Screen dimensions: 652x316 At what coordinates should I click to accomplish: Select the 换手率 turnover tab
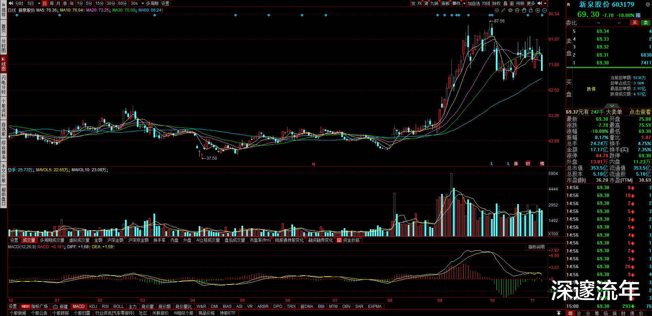tap(159, 240)
